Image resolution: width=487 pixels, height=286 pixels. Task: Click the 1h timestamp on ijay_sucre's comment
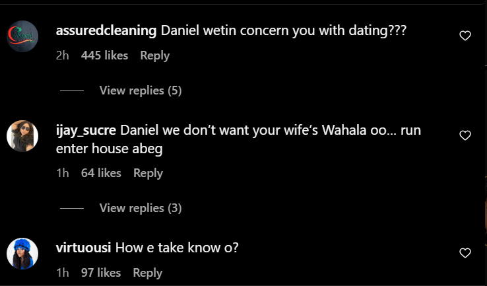pos(63,173)
